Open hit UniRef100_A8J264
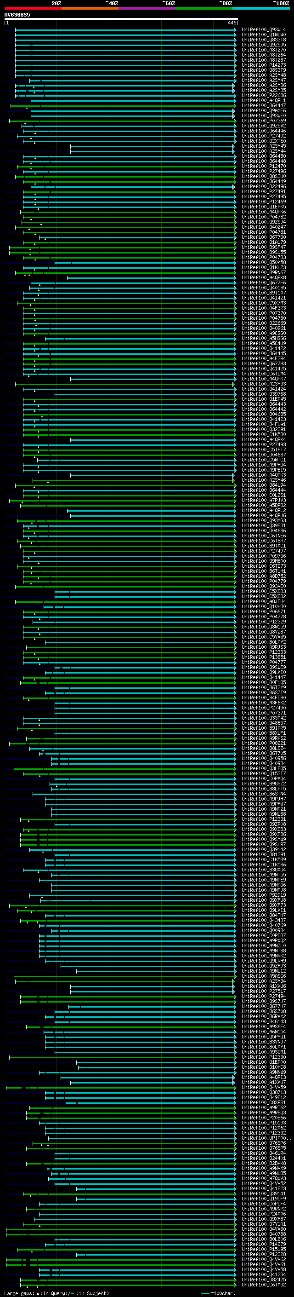Image resolution: width=294 pixels, height=1297 pixels. coord(264,55)
